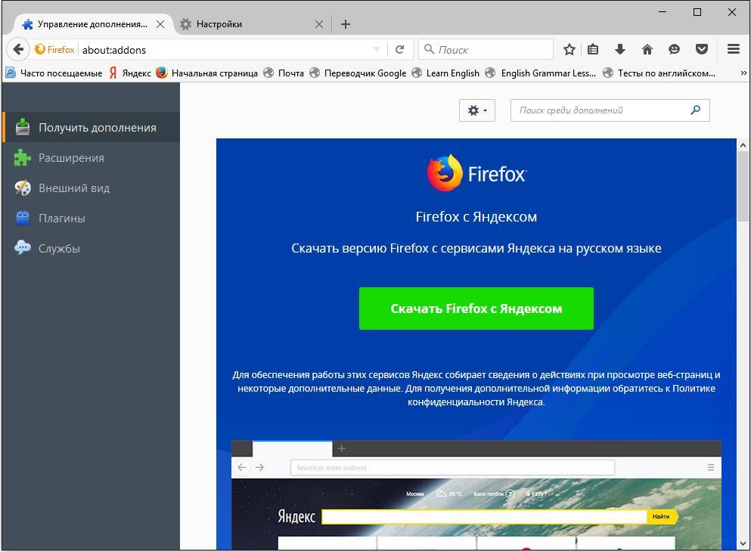Image resolution: width=751 pixels, height=552 pixels.
Task: Open the hamburger menu
Action: click(733, 49)
